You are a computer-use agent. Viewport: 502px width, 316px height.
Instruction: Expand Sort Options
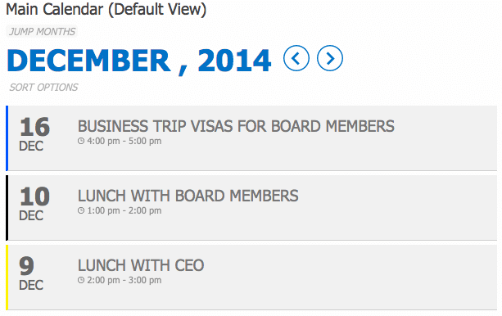click(43, 87)
